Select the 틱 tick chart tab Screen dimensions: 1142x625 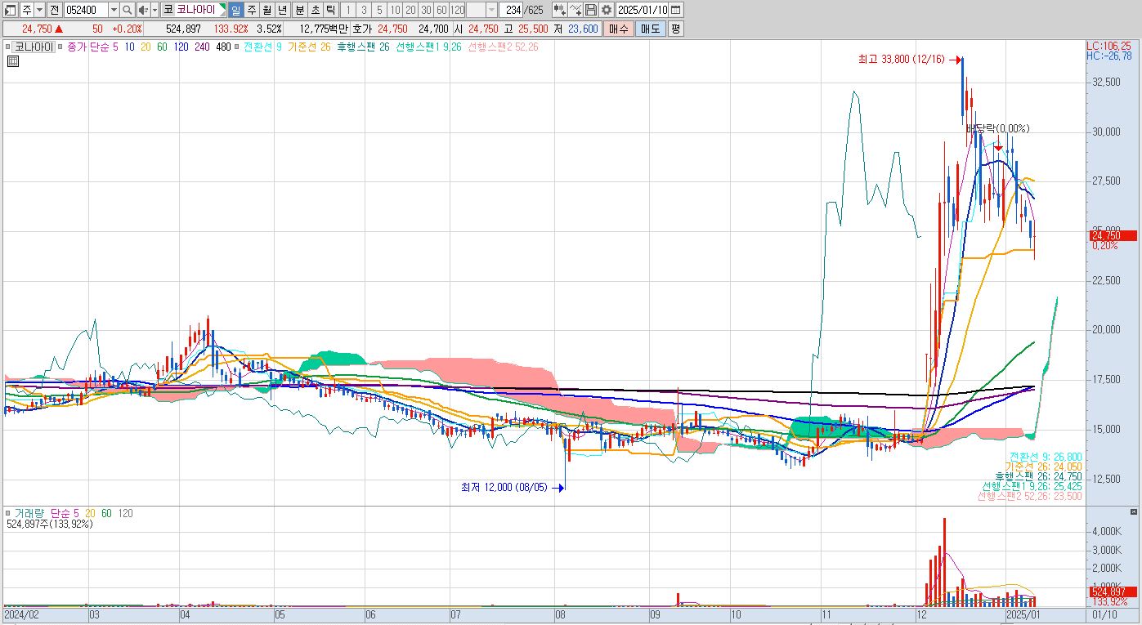329,10
